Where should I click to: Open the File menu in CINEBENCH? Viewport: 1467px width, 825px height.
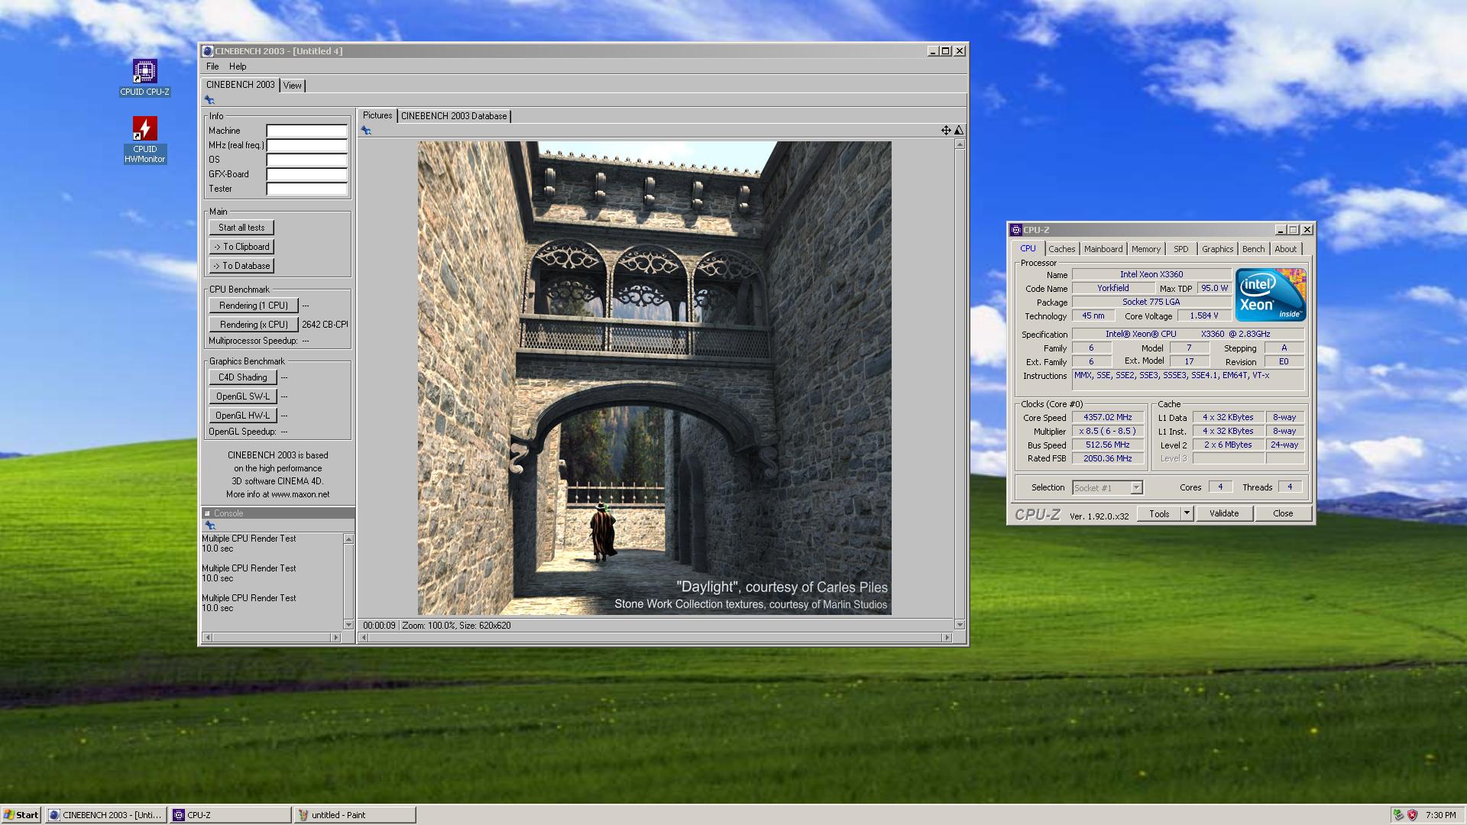(x=212, y=66)
